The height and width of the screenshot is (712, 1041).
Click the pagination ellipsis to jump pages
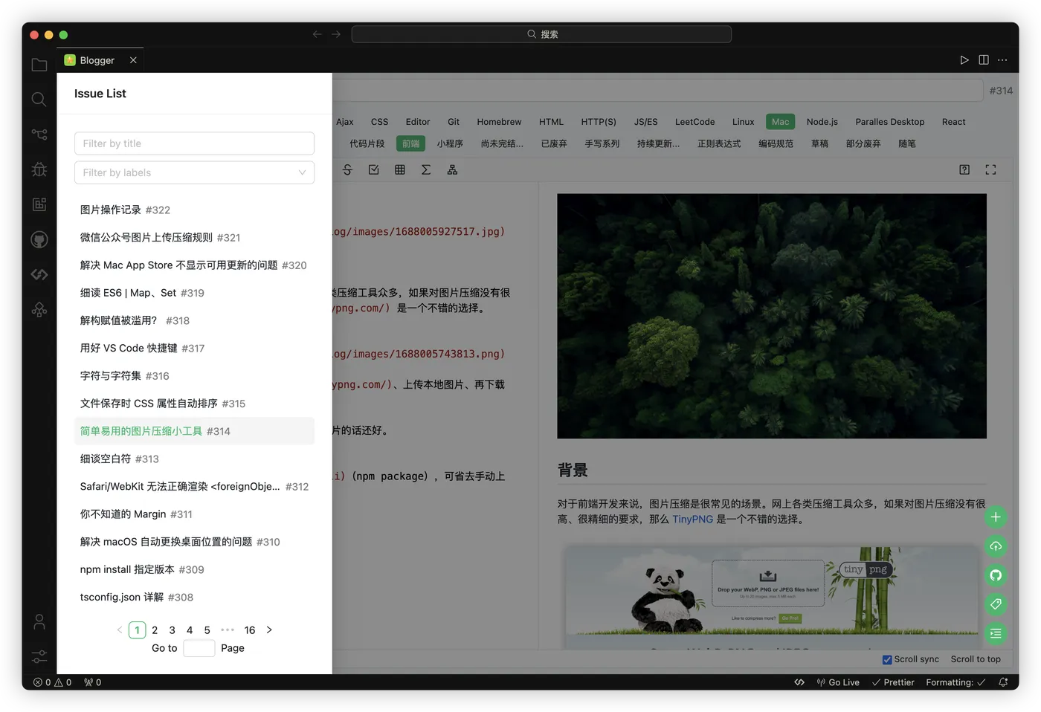pos(228,630)
